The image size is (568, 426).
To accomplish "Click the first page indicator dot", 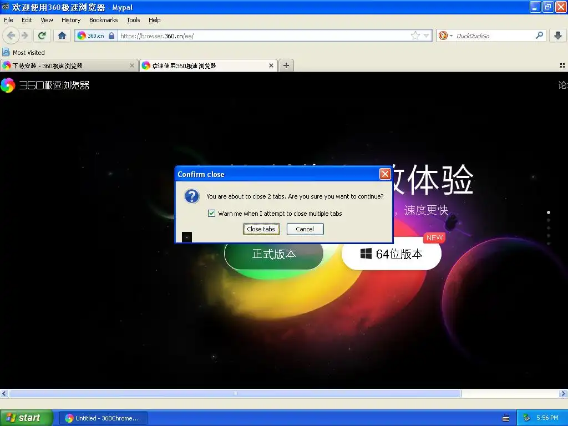I will pyautogui.click(x=549, y=212).
